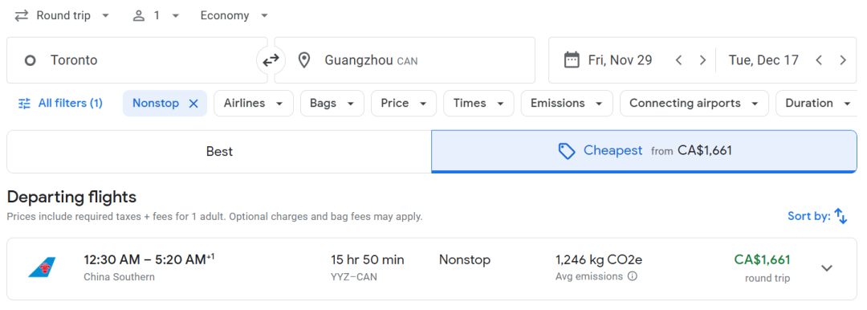
Task: Move return date one day earlier
Action: [x=819, y=60]
